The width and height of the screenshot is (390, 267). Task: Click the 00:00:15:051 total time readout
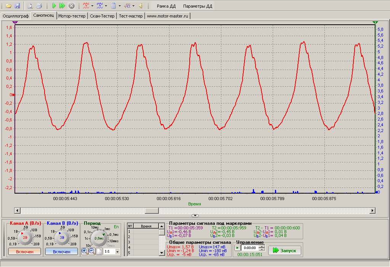coord(250,254)
